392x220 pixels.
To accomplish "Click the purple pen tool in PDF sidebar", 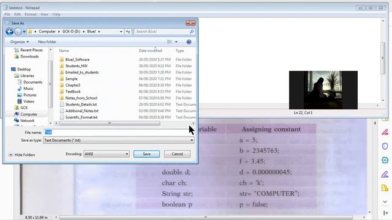I will coord(385,174).
